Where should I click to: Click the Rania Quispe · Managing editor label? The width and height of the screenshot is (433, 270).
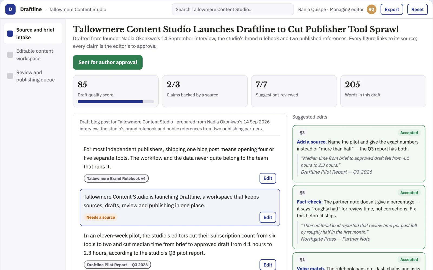[331, 9]
